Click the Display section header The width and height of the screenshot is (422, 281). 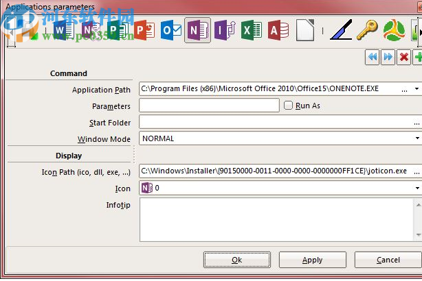pos(69,156)
